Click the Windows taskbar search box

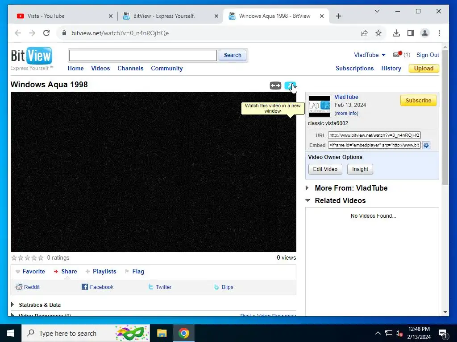click(x=86, y=333)
